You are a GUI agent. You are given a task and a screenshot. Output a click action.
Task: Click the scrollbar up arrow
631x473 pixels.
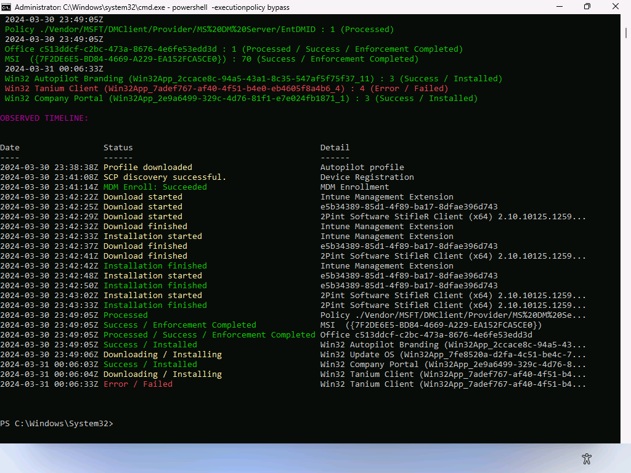click(625, 19)
